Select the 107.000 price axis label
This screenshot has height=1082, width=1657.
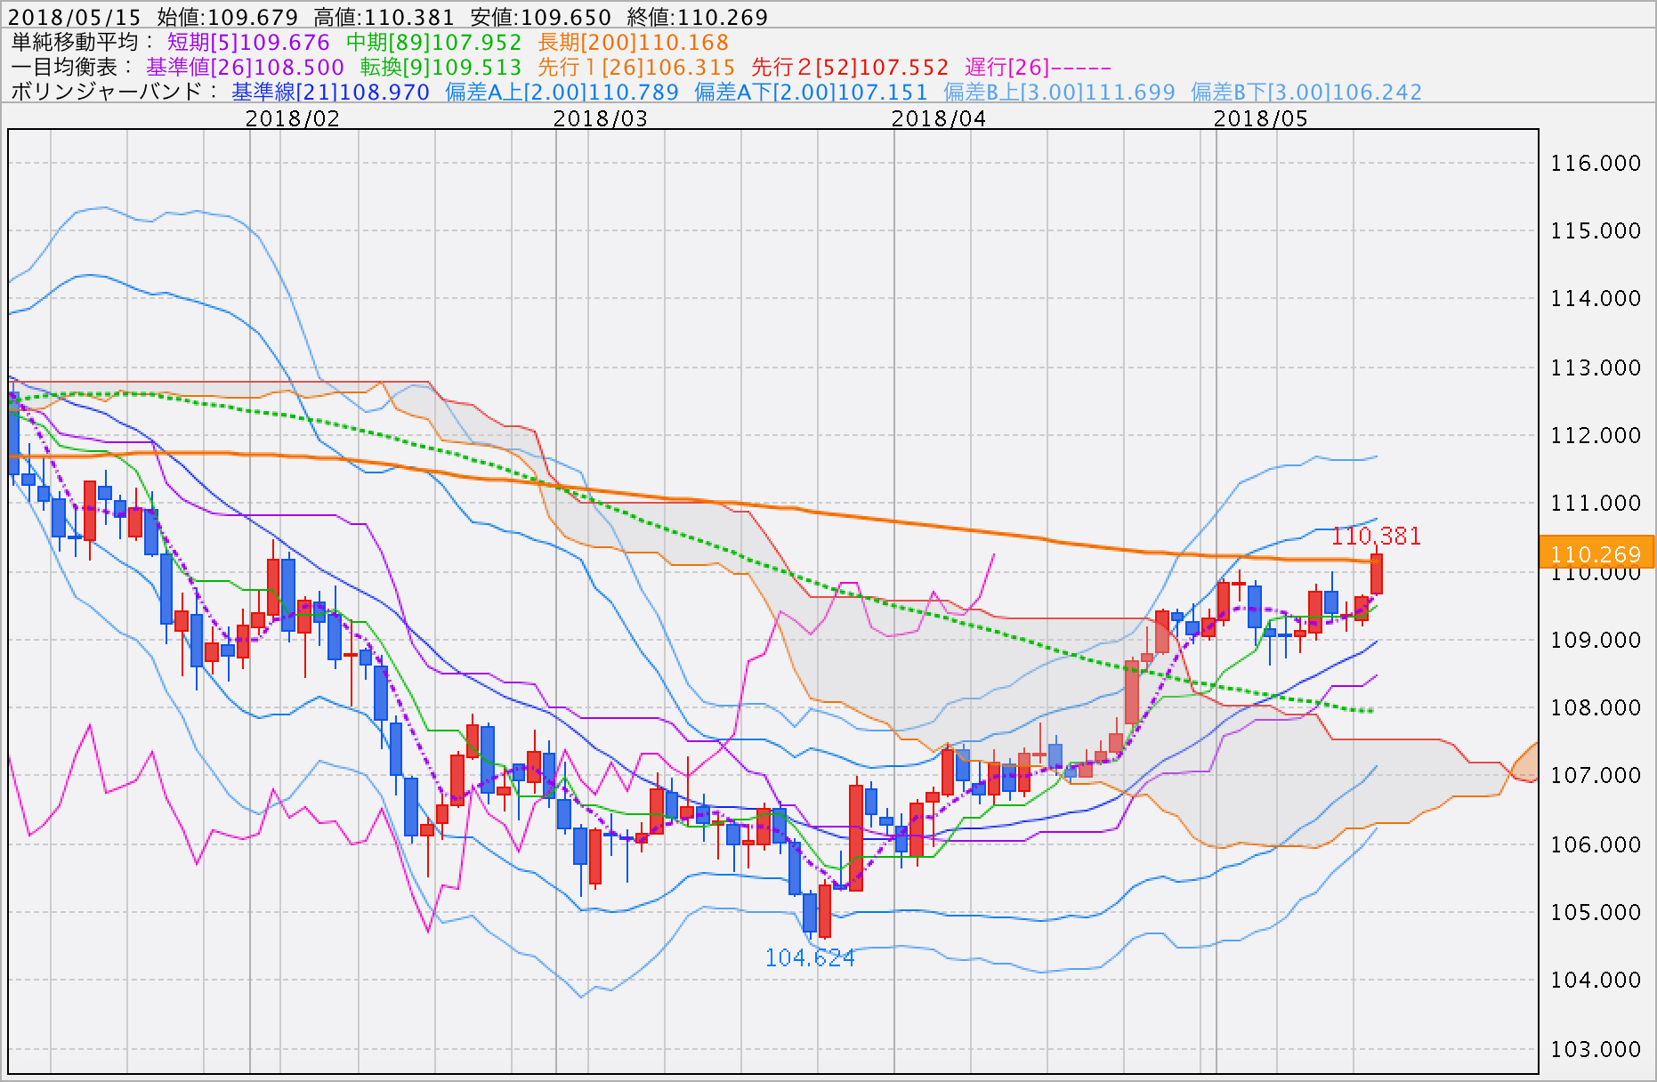coord(1596,775)
